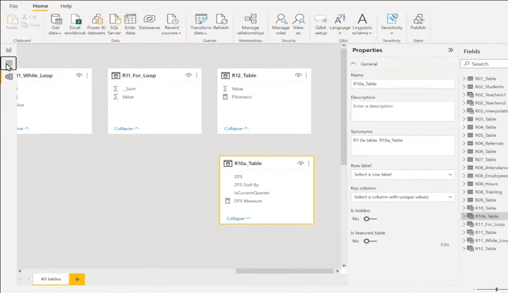Open the Enter data dialog

click(130, 24)
